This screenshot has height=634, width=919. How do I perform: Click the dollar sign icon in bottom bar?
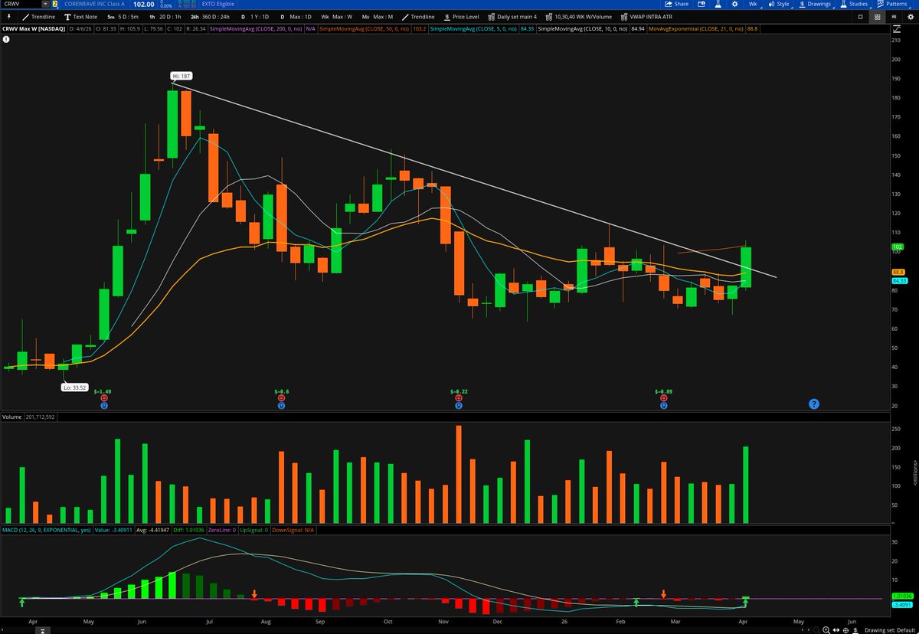pos(855,629)
